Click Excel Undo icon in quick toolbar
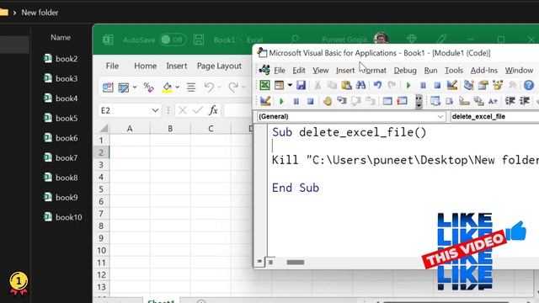The width and height of the screenshot is (539, 303). tap(209, 88)
